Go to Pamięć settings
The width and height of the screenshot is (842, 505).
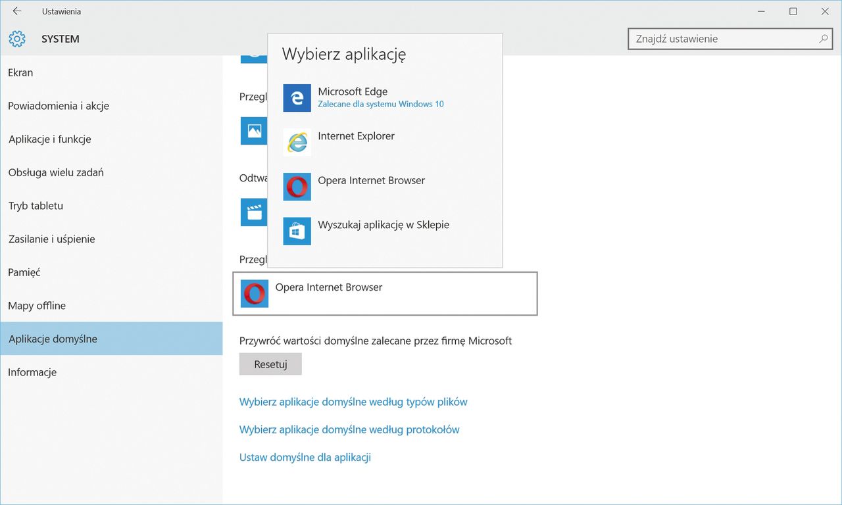coord(111,272)
